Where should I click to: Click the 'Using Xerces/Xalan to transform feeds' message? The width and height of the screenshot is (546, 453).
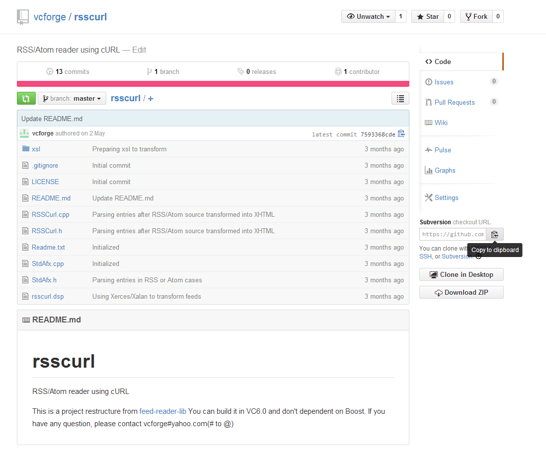pyautogui.click(x=147, y=297)
